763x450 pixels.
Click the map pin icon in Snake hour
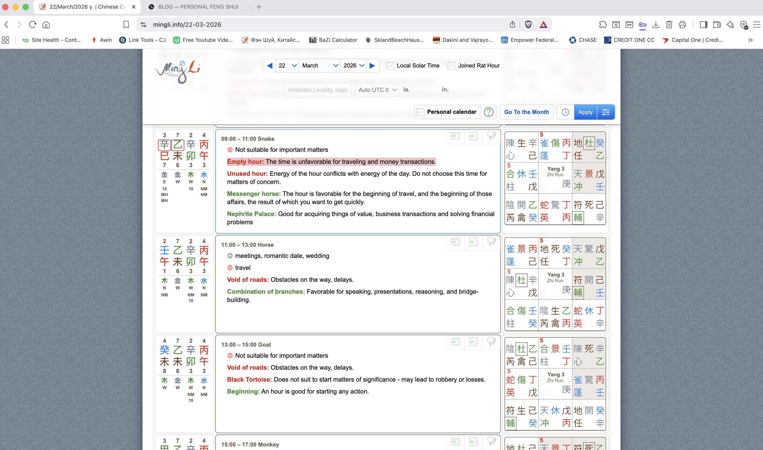coord(491,136)
